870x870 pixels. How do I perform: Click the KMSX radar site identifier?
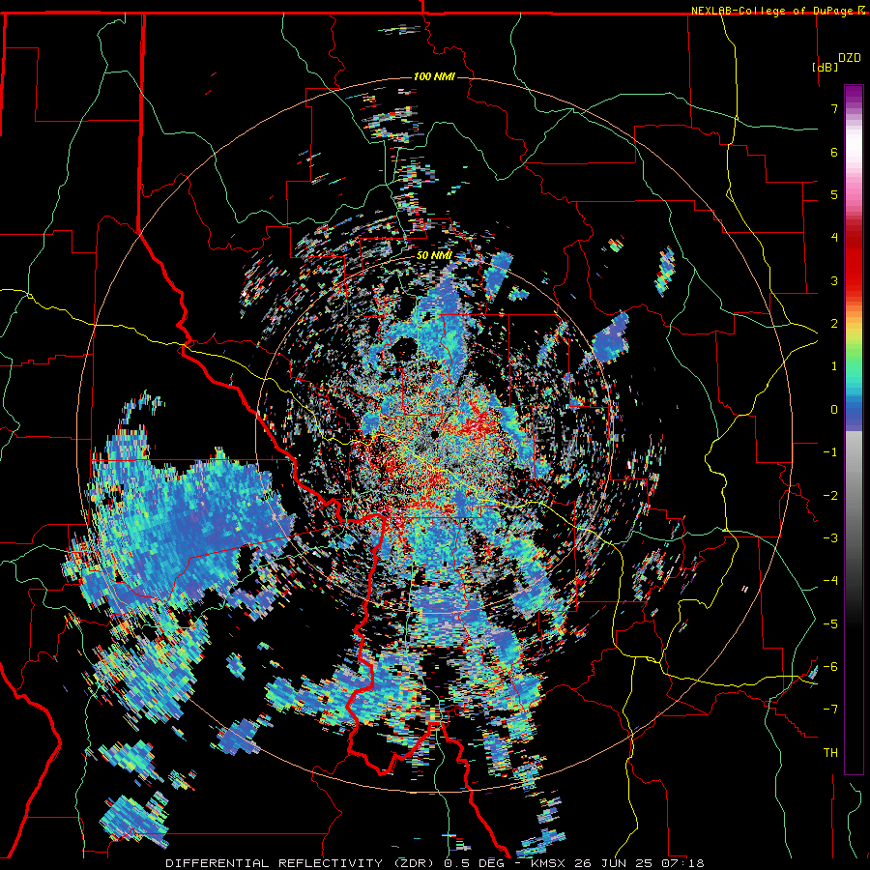pyautogui.click(x=549, y=863)
